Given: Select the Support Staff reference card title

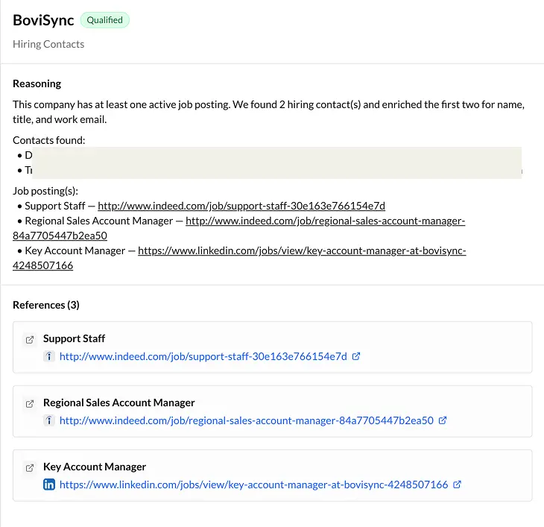Looking at the screenshot, I should pyautogui.click(x=74, y=338).
